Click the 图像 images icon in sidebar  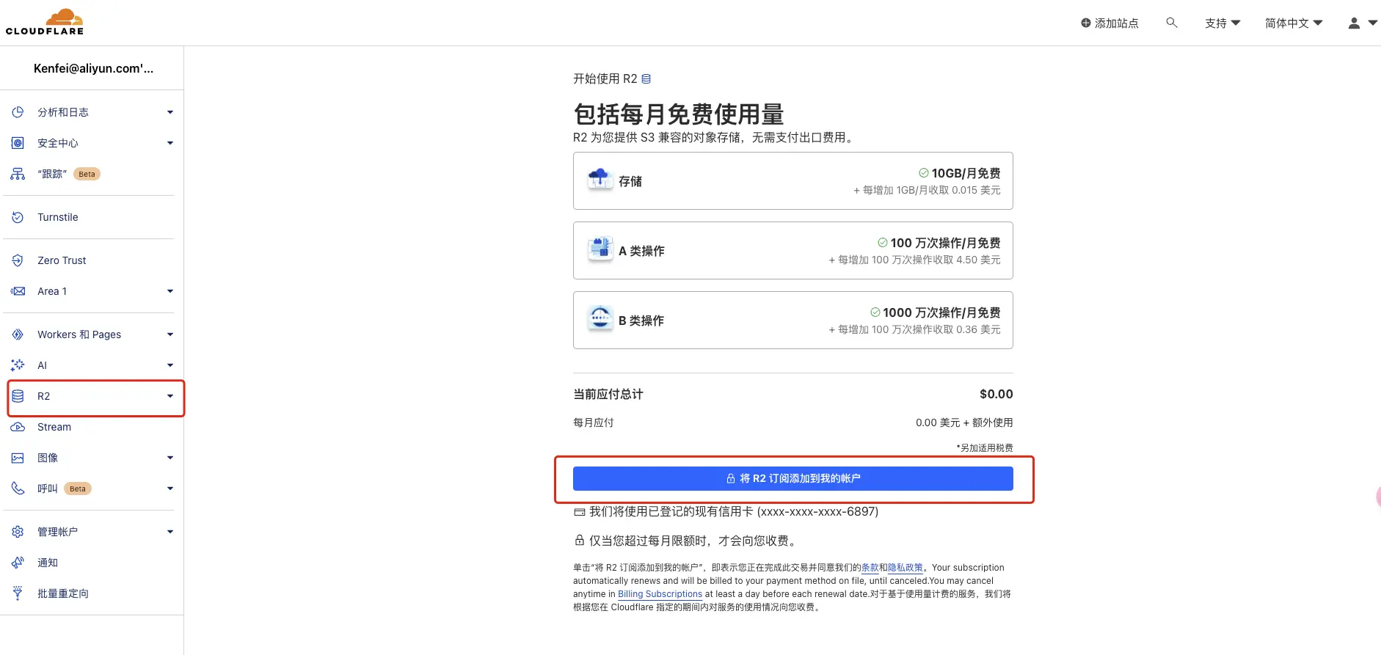(18, 458)
